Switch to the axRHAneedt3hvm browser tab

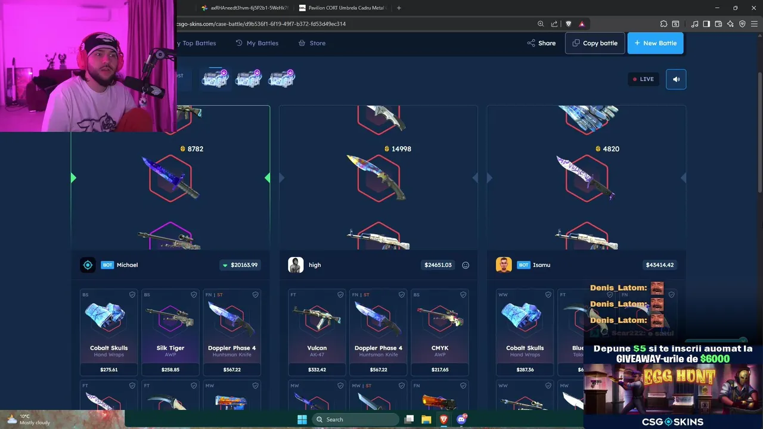pos(244,8)
